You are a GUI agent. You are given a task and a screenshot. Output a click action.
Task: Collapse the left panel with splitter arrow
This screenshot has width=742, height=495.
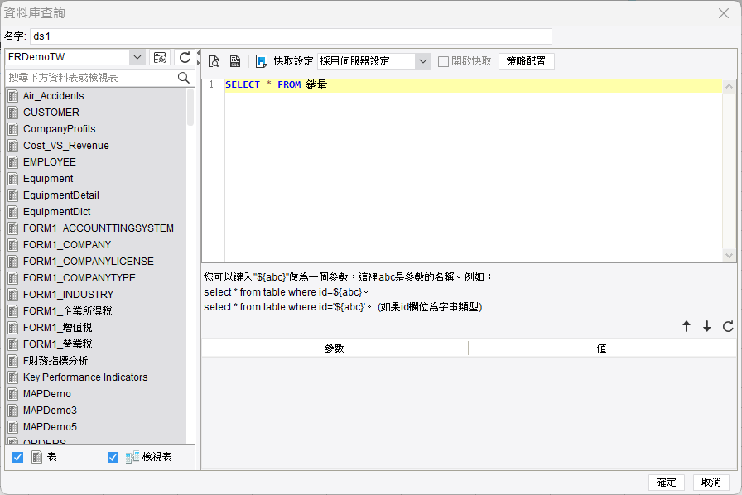(x=198, y=54)
